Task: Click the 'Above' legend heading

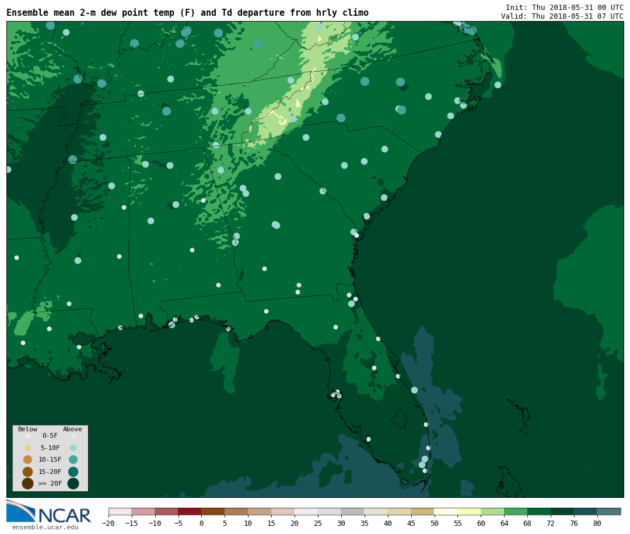Action: (x=72, y=429)
